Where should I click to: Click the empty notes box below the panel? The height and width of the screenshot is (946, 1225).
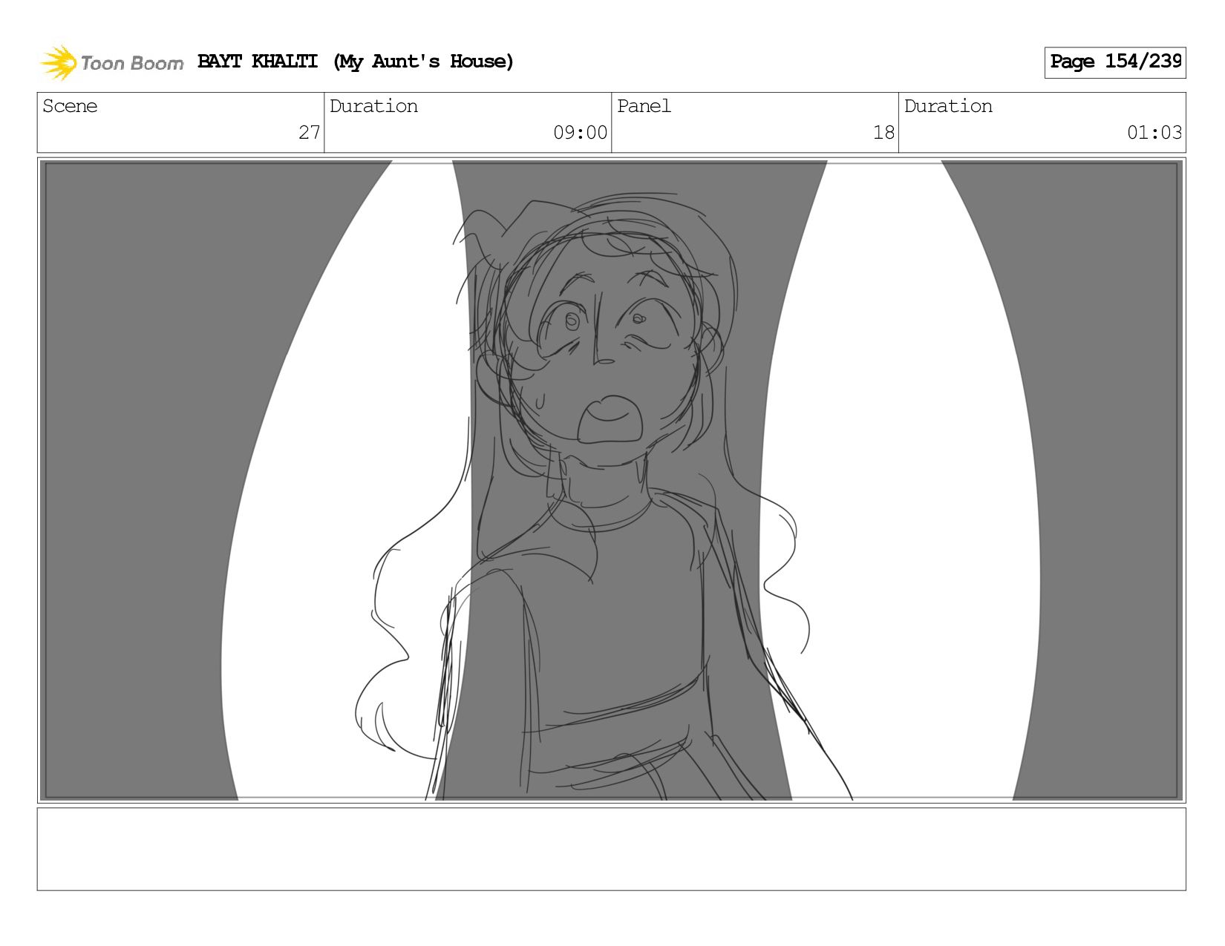[612, 849]
